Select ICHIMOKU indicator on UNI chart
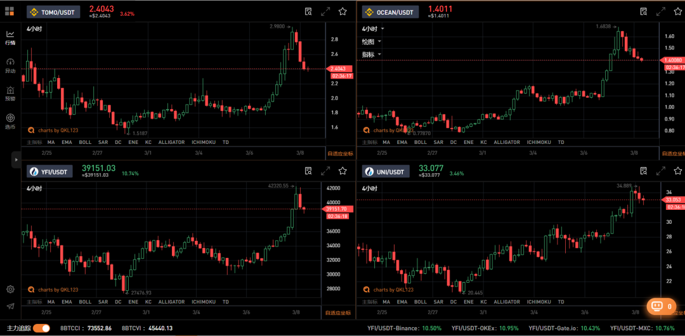This screenshot has height=336, width=685. tap(538, 302)
